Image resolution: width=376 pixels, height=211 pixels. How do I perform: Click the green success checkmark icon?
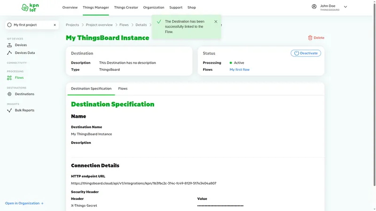[159, 22]
